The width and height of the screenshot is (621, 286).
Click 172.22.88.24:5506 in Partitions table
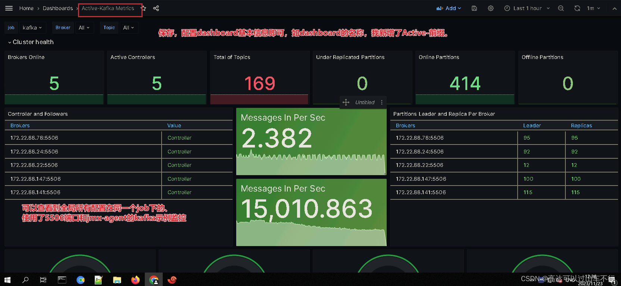tap(420, 152)
